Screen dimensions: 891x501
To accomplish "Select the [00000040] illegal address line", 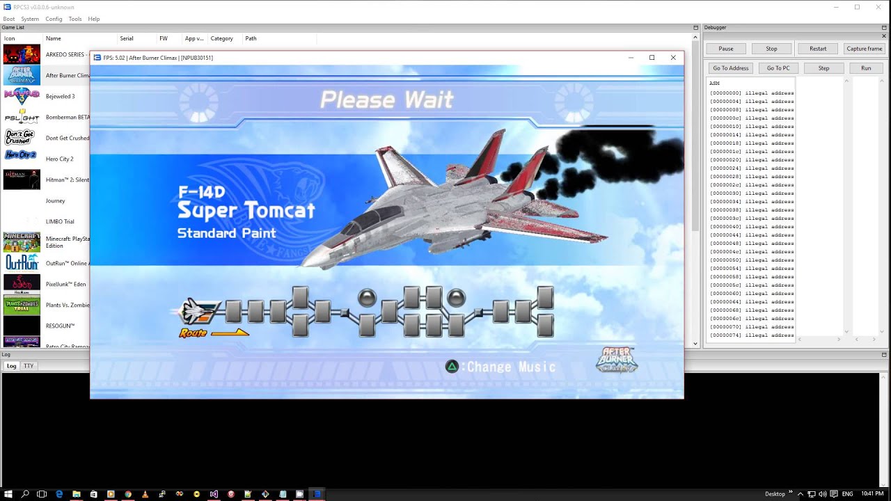I will [x=752, y=226].
